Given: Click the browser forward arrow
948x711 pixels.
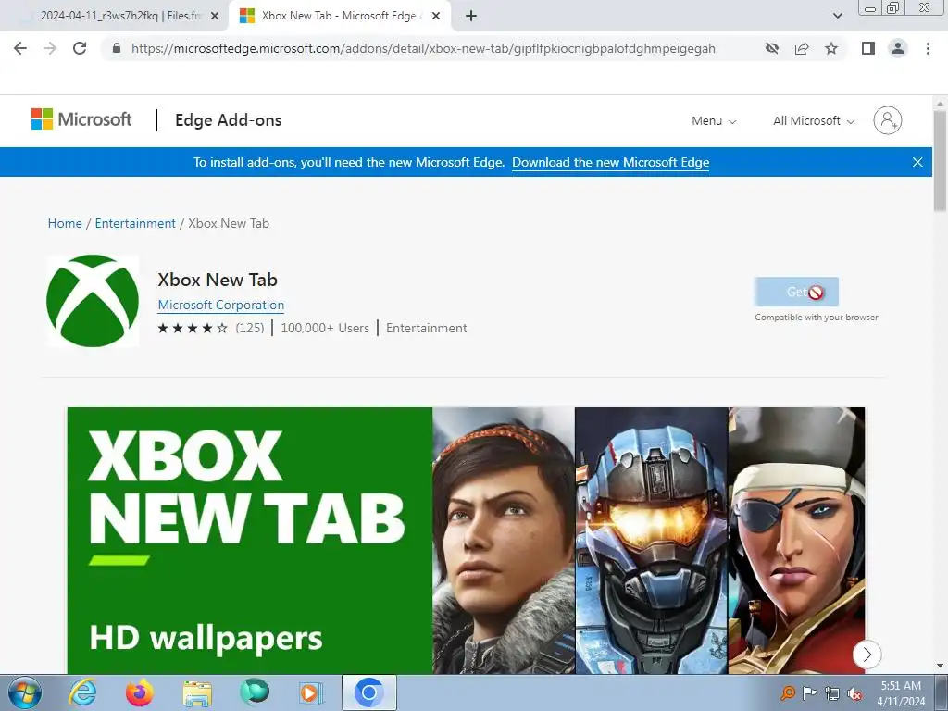Looking at the screenshot, I should [50, 48].
